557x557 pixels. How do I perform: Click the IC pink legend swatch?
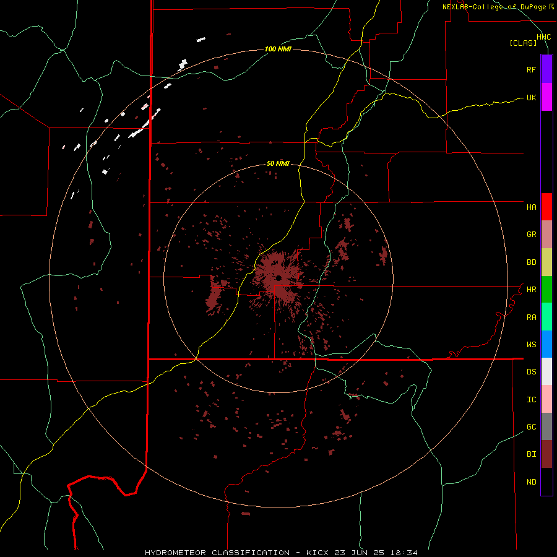(546, 399)
